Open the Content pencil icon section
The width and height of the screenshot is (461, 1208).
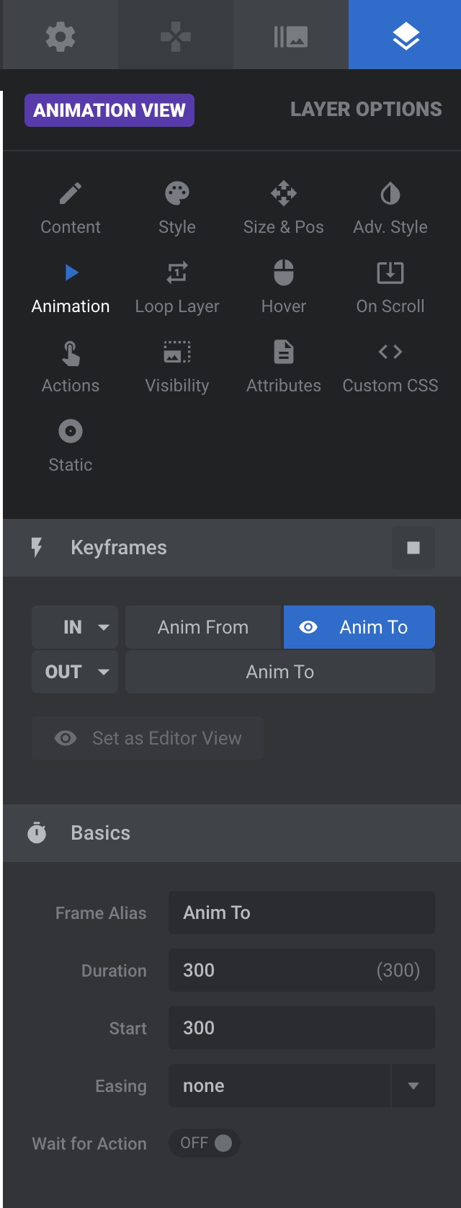pyautogui.click(x=71, y=193)
